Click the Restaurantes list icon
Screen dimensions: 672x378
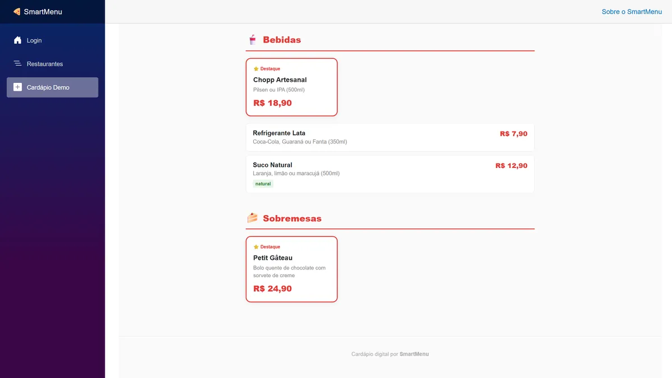tap(17, 64)
